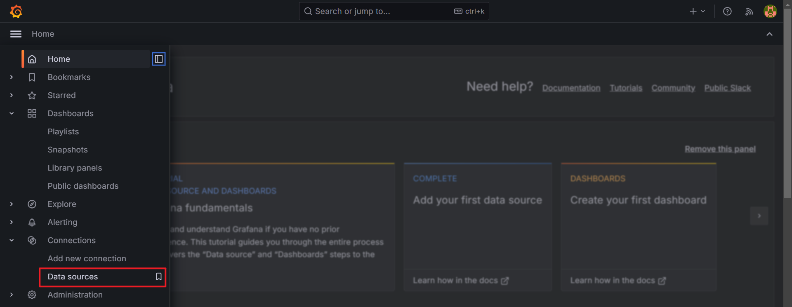Expand the Explore section

click(x=12, y=204)
